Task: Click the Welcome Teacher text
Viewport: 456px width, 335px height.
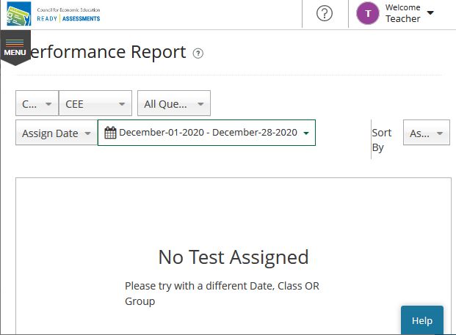Action: 403,13
